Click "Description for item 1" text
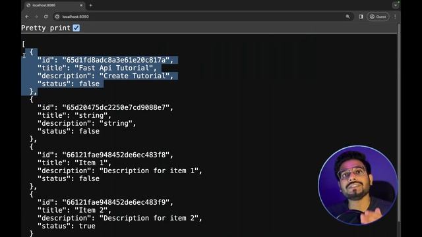 [149, 171]
